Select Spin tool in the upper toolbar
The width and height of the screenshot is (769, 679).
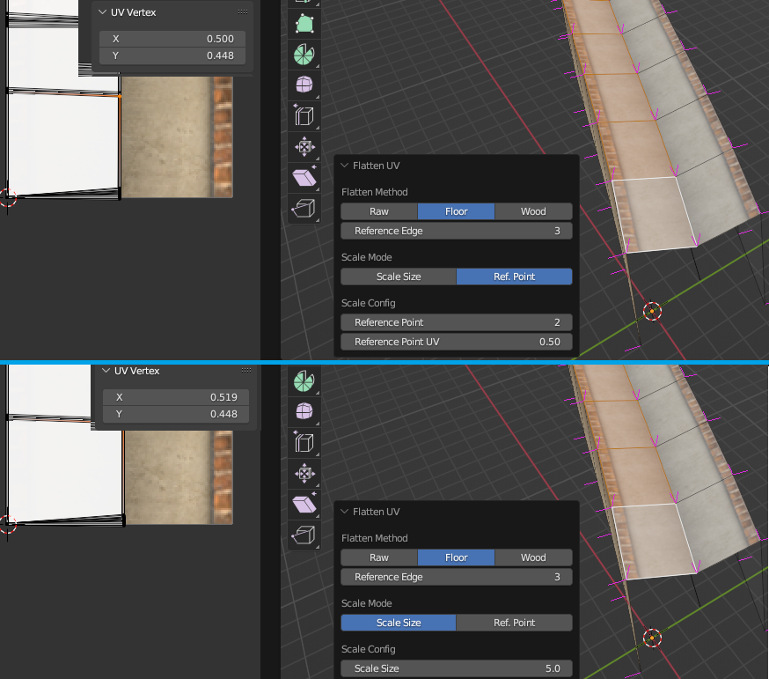coord(304,54)
